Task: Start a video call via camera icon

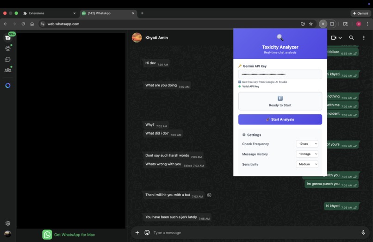Action: [x=334, y=37]
